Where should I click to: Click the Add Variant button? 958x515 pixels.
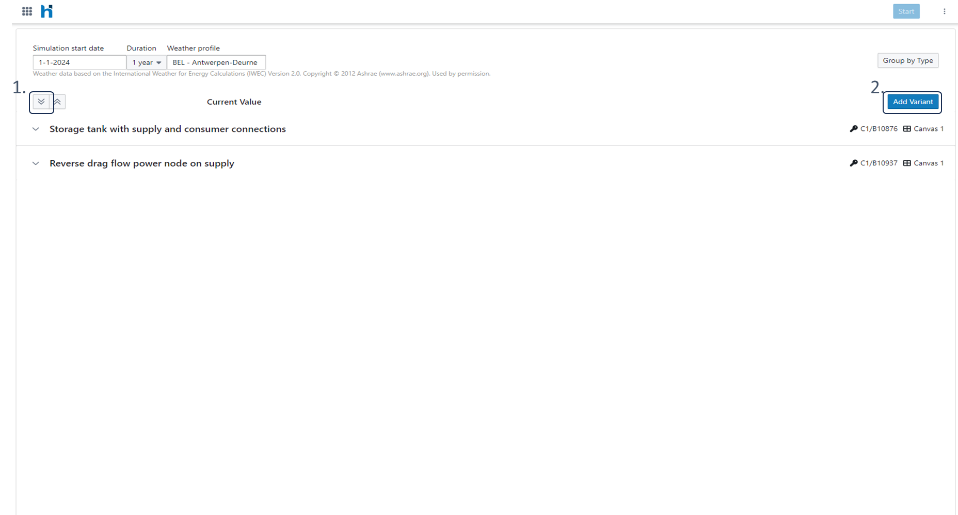coord(913,102)
